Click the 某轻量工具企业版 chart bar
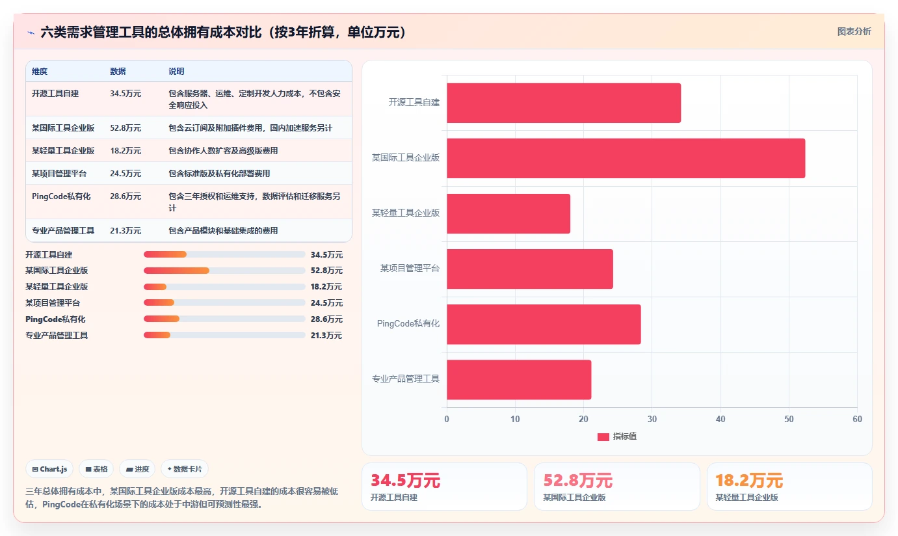The height and width of the screenshot is (536, 898). [x=508, y=213]
